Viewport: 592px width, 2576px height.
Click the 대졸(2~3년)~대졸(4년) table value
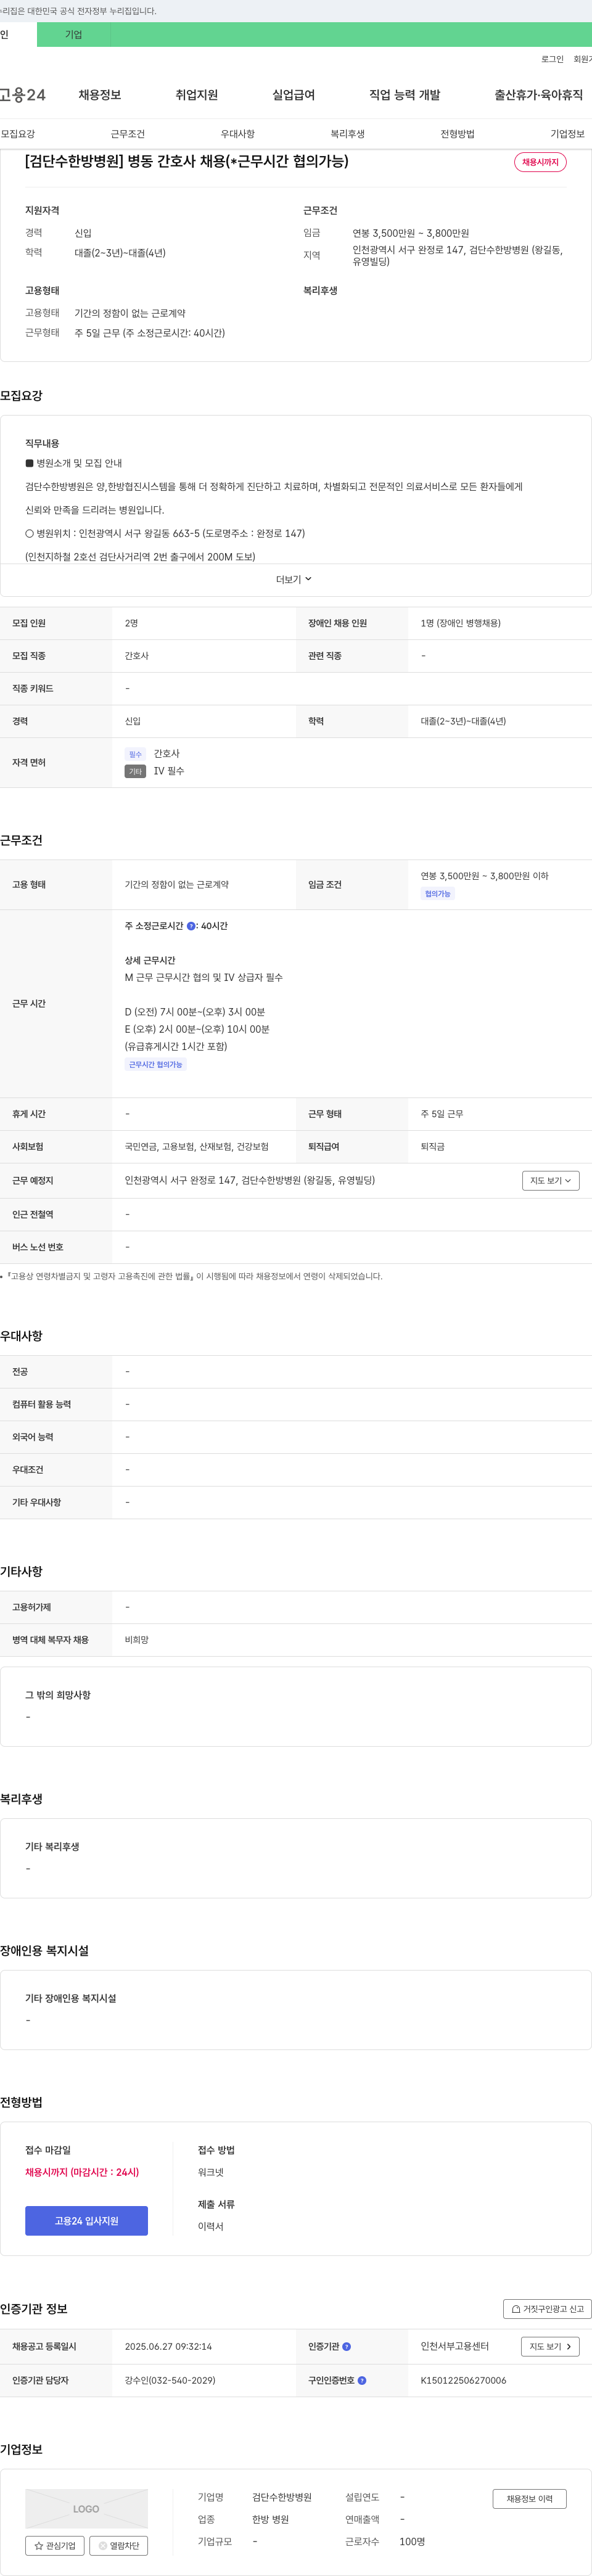pos(463,721)
